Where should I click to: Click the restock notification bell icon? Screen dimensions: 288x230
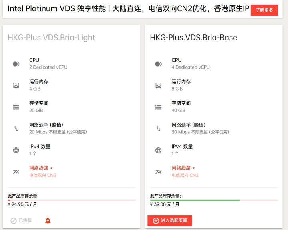coord(48,220)
